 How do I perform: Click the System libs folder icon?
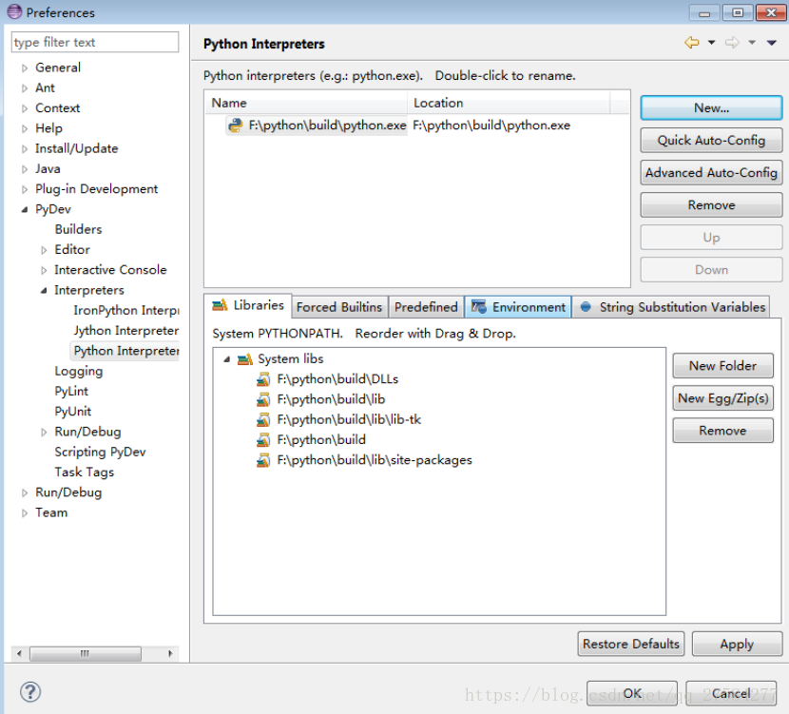pos(245,359)
